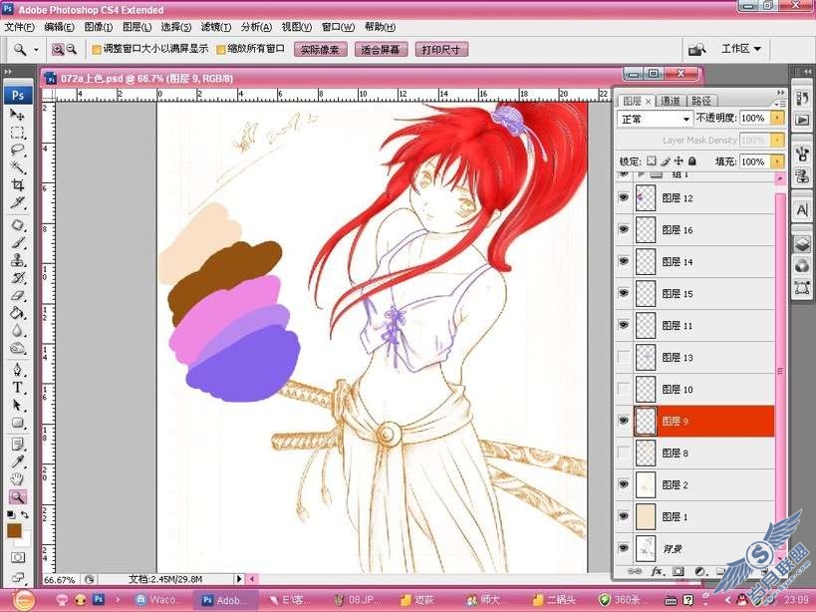Select the Eyedropper tool in toolbox
This screenshot has width=816, height=612.
pyautogui.click(x=18, y=461)
